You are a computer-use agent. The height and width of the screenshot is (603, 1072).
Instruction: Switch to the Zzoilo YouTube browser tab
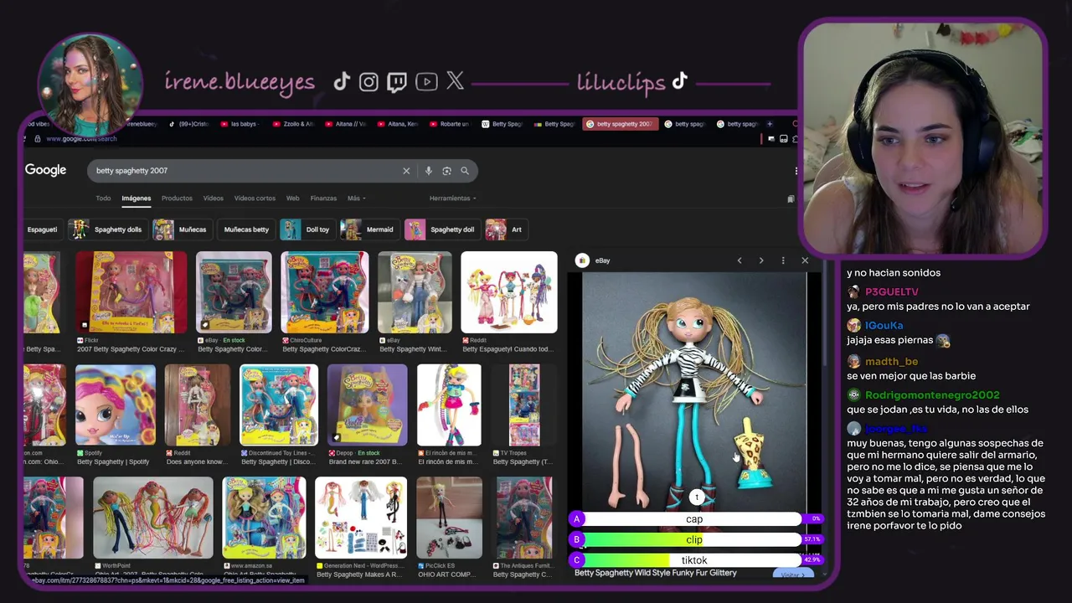pyautogui.click(x=294, y=124)
